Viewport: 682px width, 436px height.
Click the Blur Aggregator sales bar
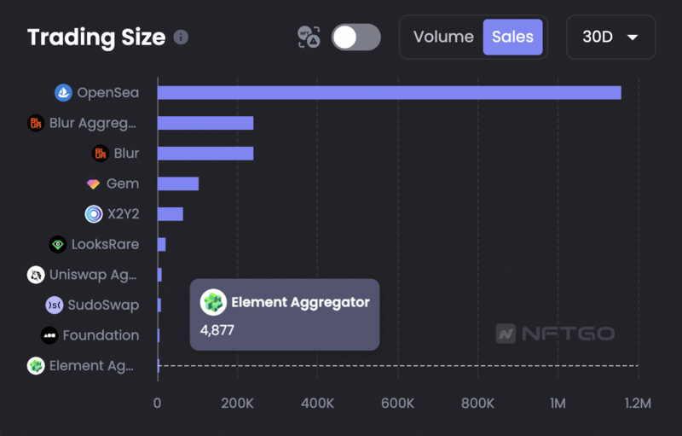click(205, 123)
